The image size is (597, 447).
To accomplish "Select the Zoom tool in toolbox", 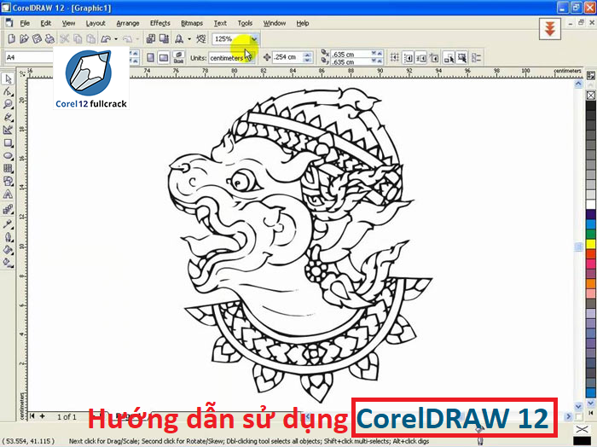I will 8,104.
